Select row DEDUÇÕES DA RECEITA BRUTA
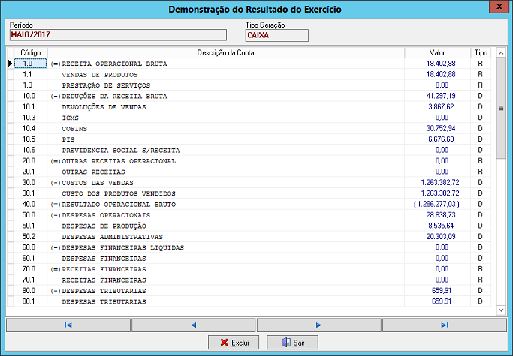513x356 pixels. [x=249, y=96]
